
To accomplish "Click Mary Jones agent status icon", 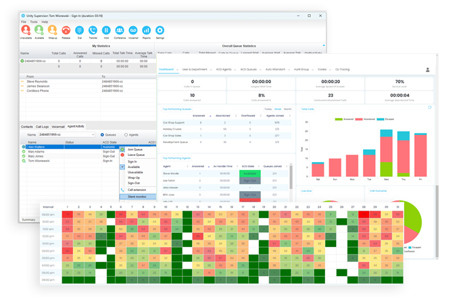I will [24, 157].
